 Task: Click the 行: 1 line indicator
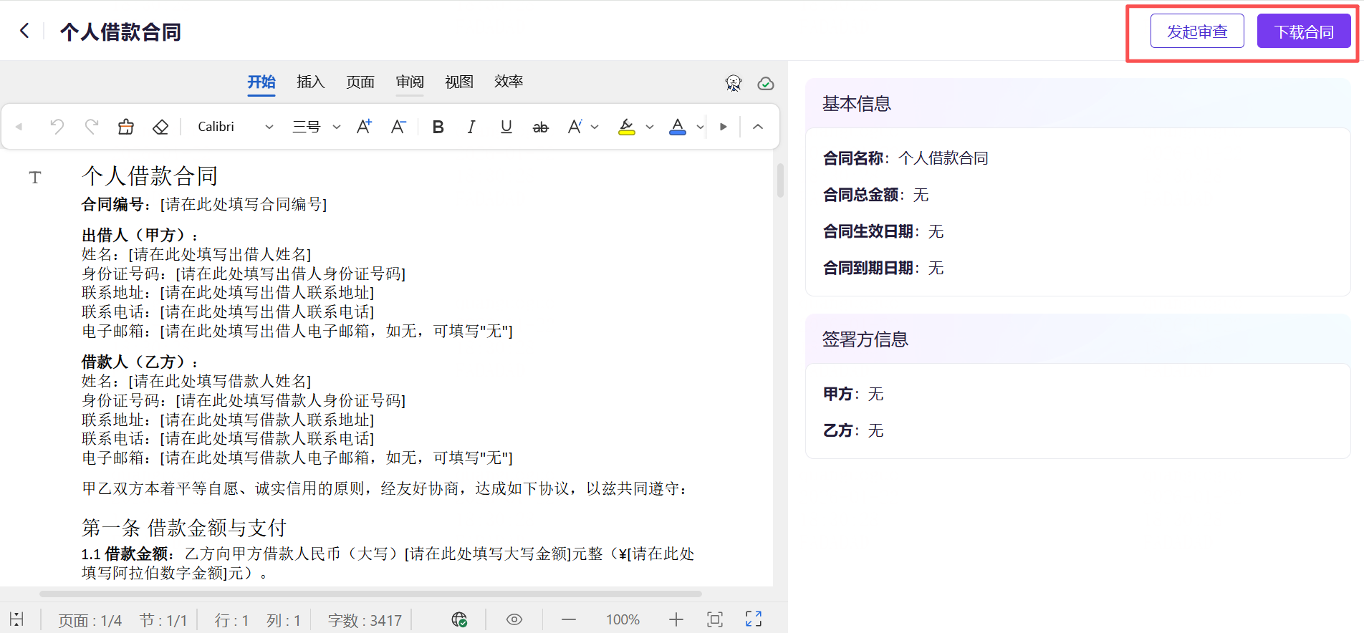coord(231,620)
